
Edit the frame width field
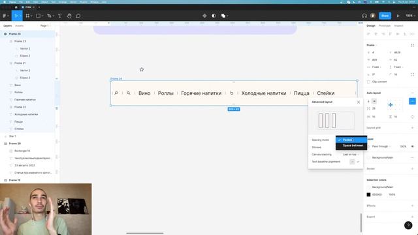pyautogui.click(x=376, y=60)
